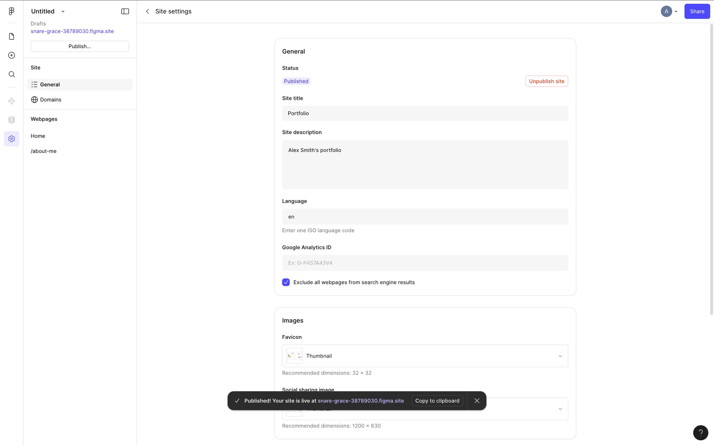
Task: Dismiss the Published notification toast
Action: [477, 401]
